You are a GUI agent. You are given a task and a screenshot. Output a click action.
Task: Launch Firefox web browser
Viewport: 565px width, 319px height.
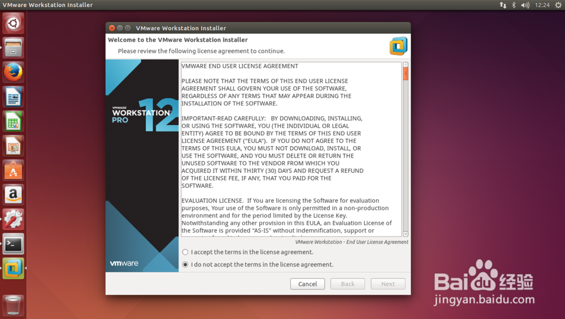click(x=14, y=72)
